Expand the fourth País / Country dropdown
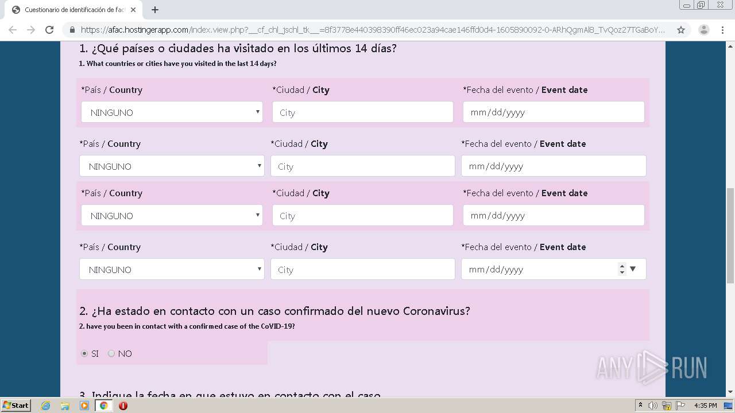This screenshot has width=735, height=413. [x=172, y=269]
